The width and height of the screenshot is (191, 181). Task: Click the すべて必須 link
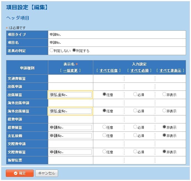(139, 71)
